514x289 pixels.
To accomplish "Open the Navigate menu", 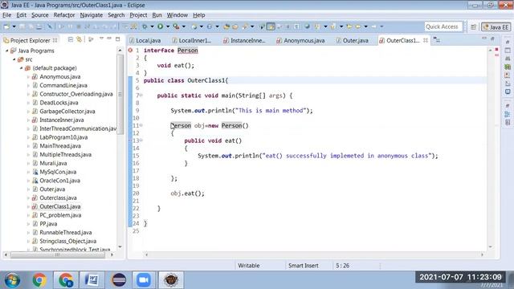I will [x=91, y=15].
